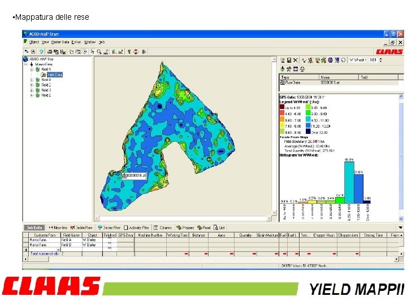Click the filter funnel icon in main toolbar
This screenshot has height=305, width=407.
(41, 51)
